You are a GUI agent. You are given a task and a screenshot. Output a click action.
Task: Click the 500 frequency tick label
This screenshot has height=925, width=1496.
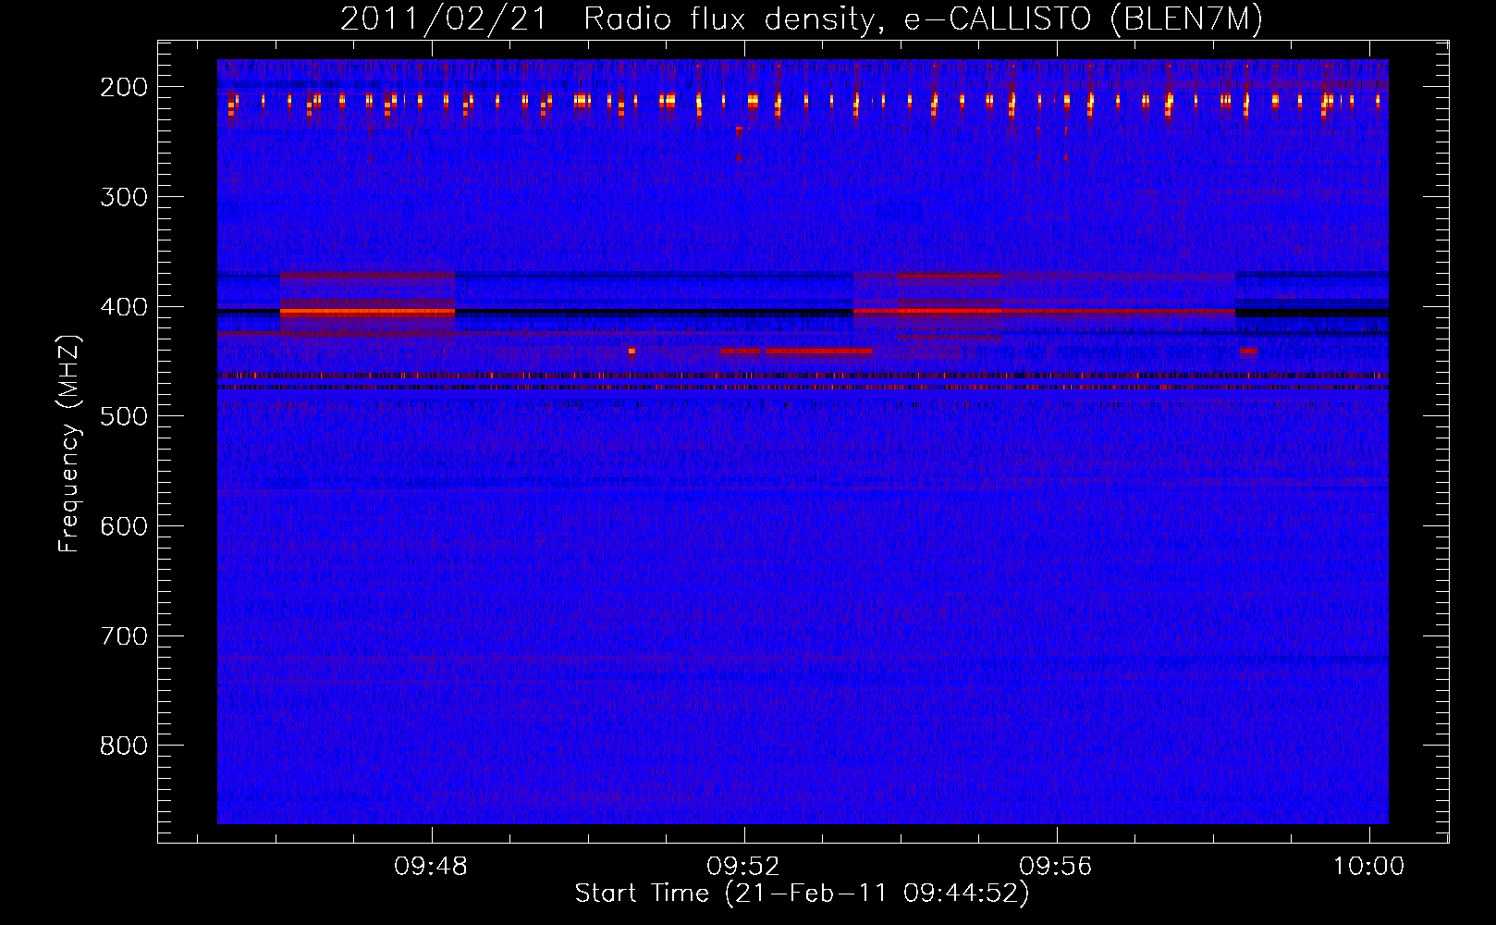click(x=124, y=416)
